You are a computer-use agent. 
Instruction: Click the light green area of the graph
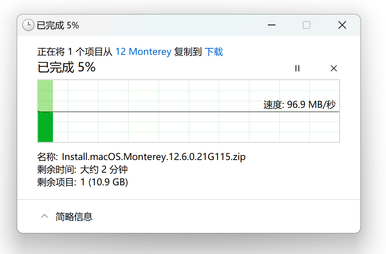(x=45, y=95)
